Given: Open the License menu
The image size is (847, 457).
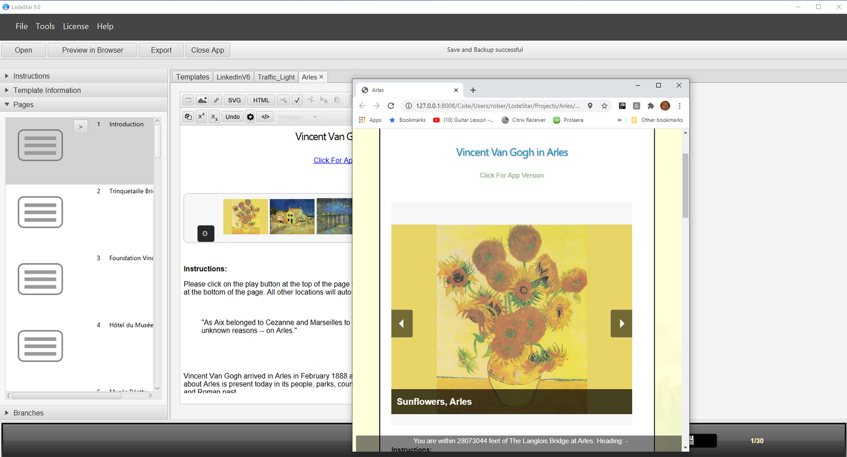Looking at the screenshot, I should pyautogui.click(x=76, y=26).
